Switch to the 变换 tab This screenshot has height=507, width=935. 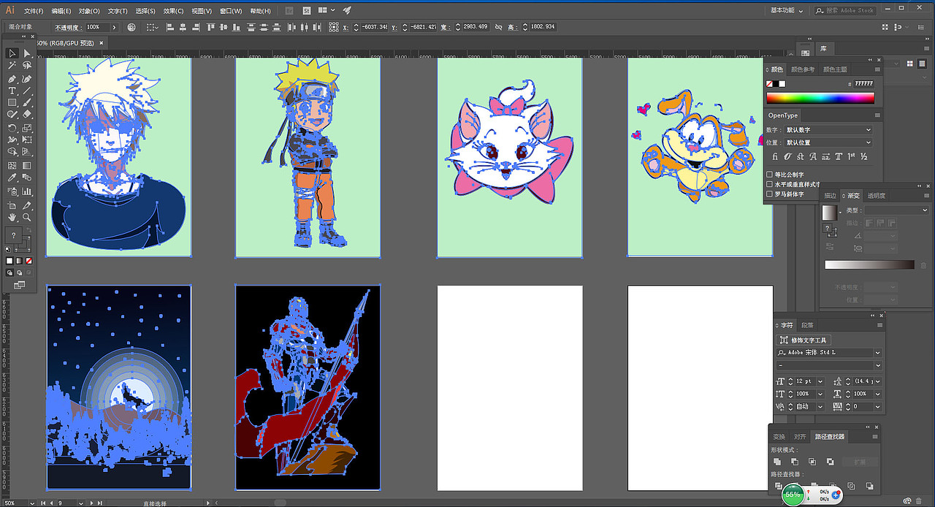(x=779, y=437)
